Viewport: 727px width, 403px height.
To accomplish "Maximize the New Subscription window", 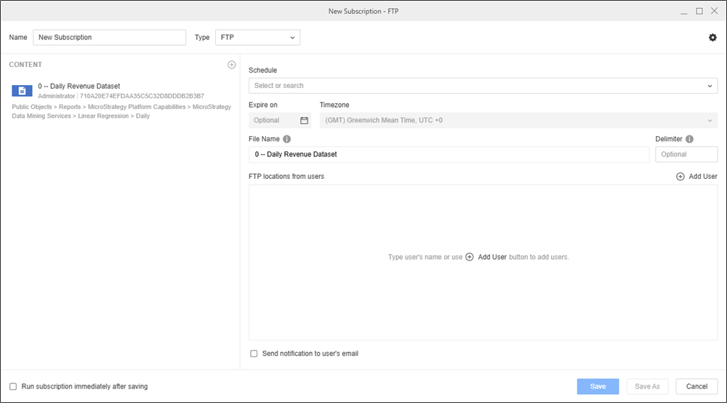I will click(x=699, y=11).
